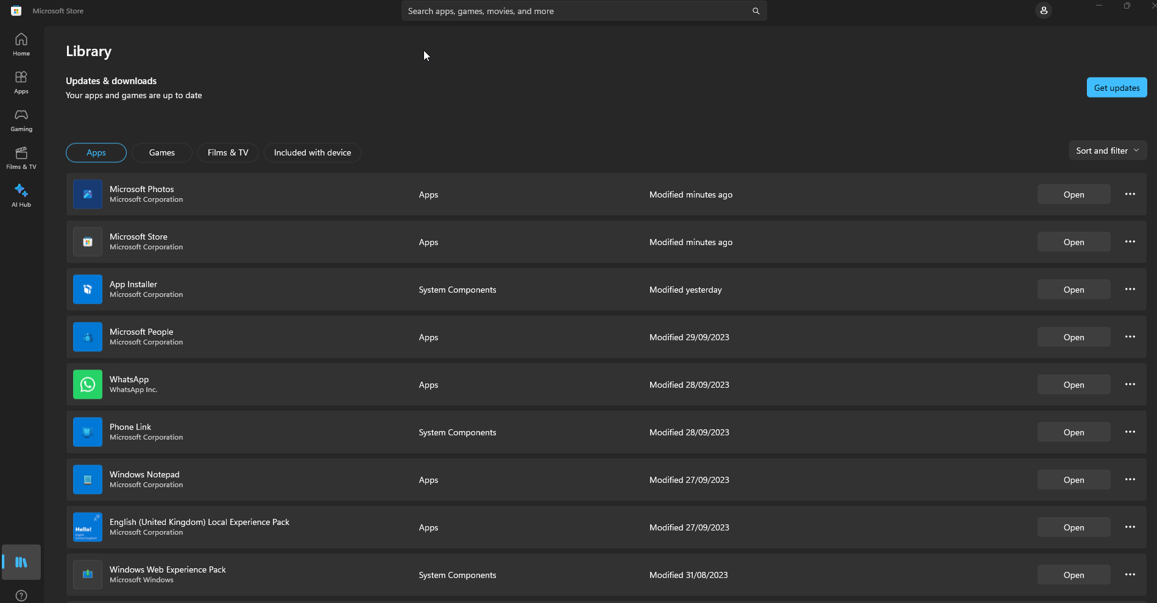Select the Apps filter tab
Viewport: 1157px width, 603px height.
click(96, 152)
